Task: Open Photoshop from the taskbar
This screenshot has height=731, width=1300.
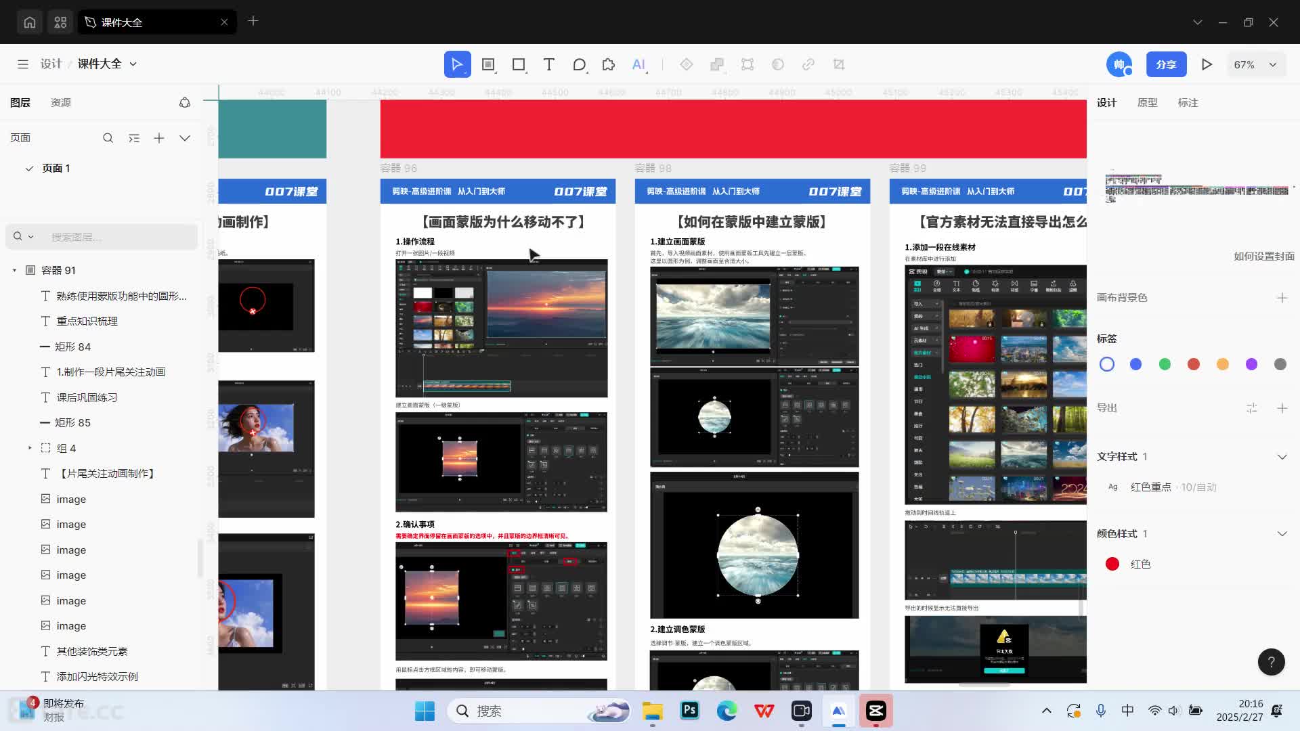Action: [x=689, y=711]
